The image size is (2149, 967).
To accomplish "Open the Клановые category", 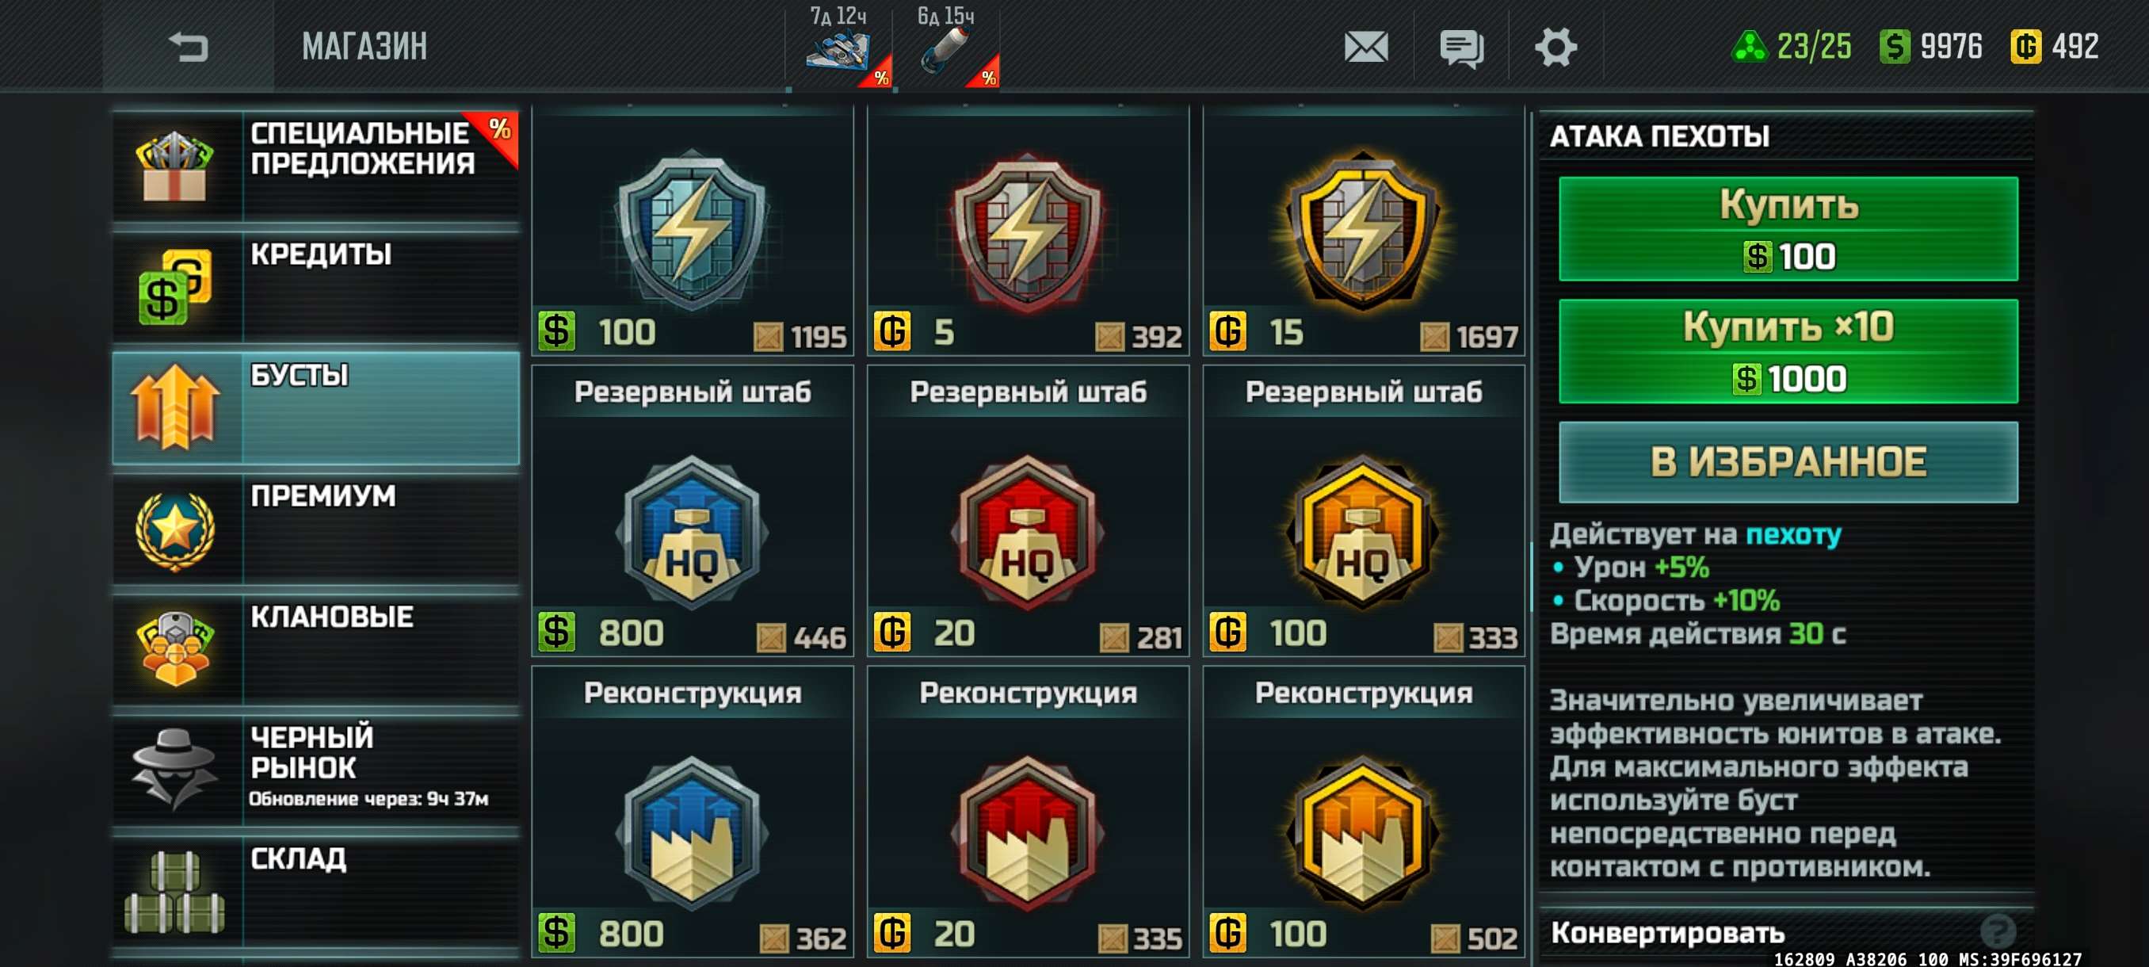I will [x=315, y=649].
